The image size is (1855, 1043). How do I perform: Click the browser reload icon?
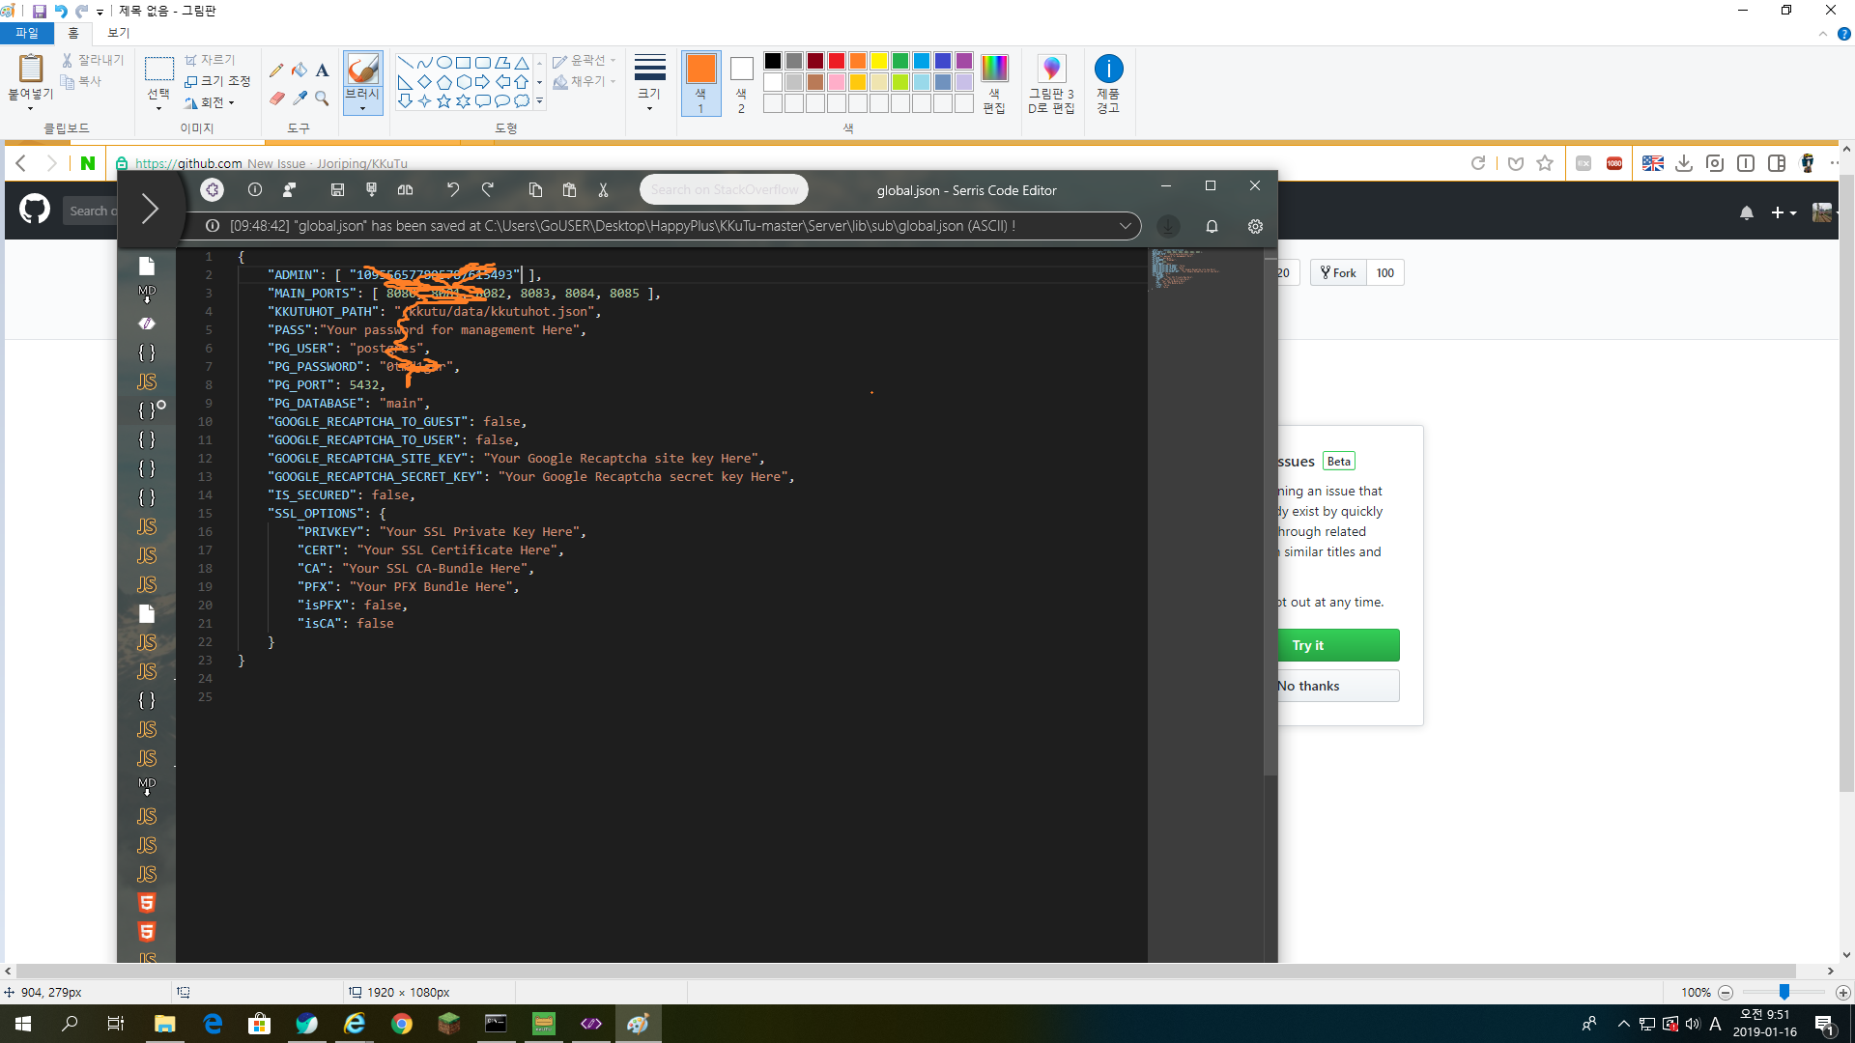coord(1478,163)
